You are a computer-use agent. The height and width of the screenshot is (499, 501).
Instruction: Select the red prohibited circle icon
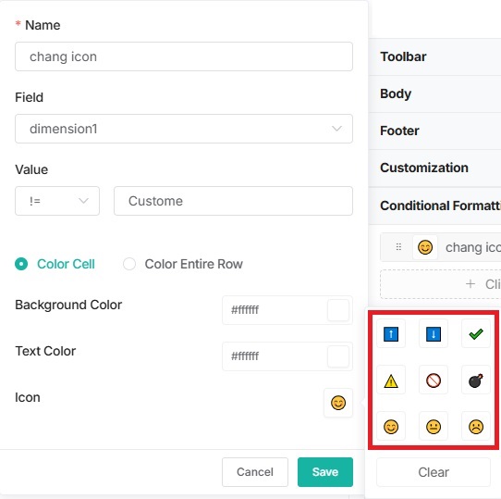tap(434, 380)
